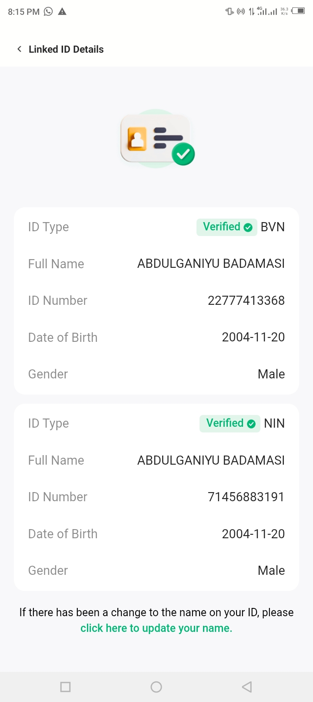313x702 pixels.
Task: Tap the Date of Birth value in NIN card
Action: 253,534
